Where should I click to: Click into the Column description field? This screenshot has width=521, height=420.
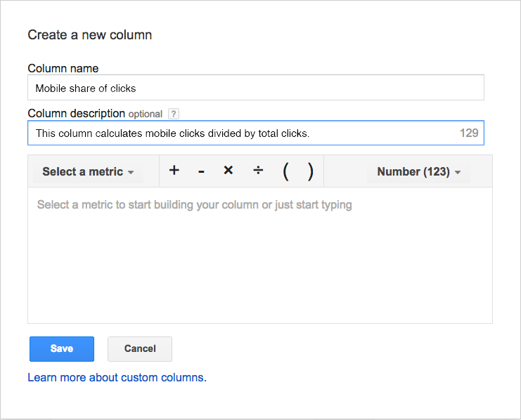click(x=239, y=133)
